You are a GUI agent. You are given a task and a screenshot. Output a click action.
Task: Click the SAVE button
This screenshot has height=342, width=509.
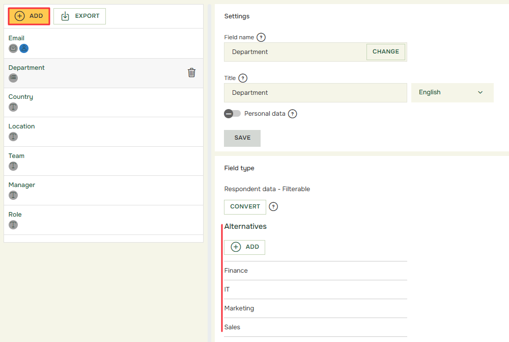coord(242,138)
